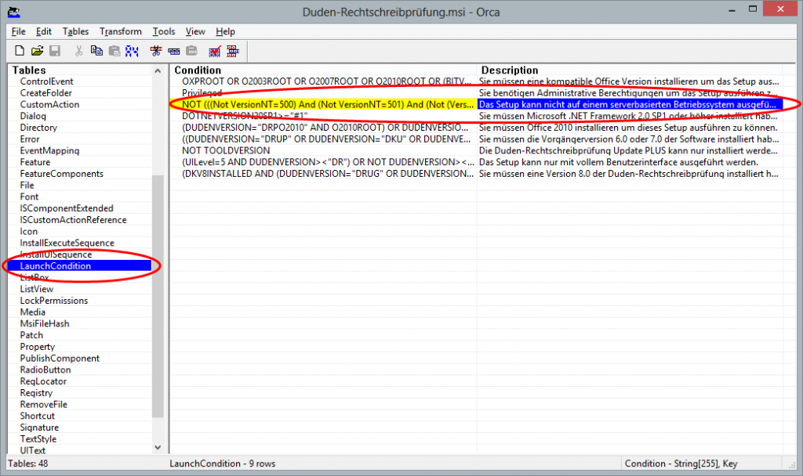Select the Property table in list
Viewport: 803px width, 476px height.
tap(38, 347)
